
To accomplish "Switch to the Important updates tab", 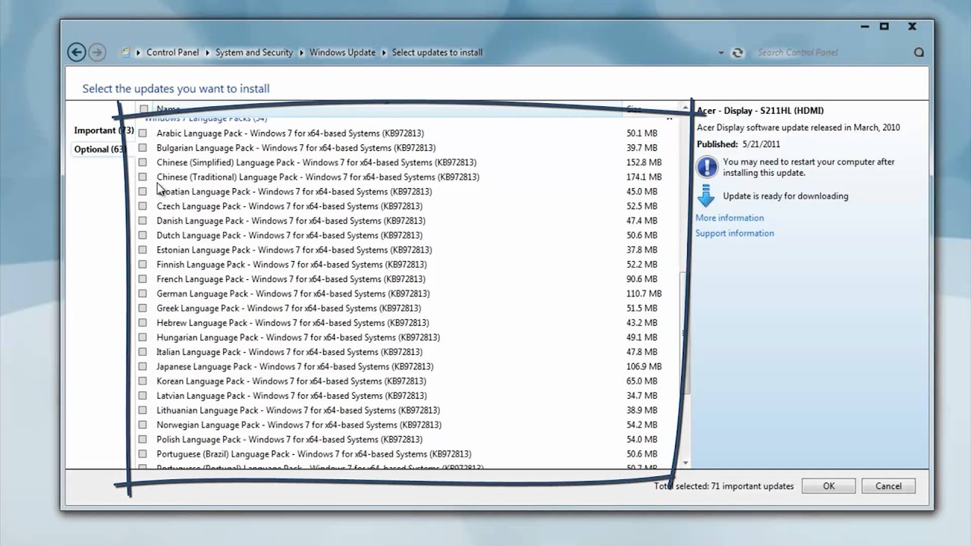I will click(x=104, y=130).
